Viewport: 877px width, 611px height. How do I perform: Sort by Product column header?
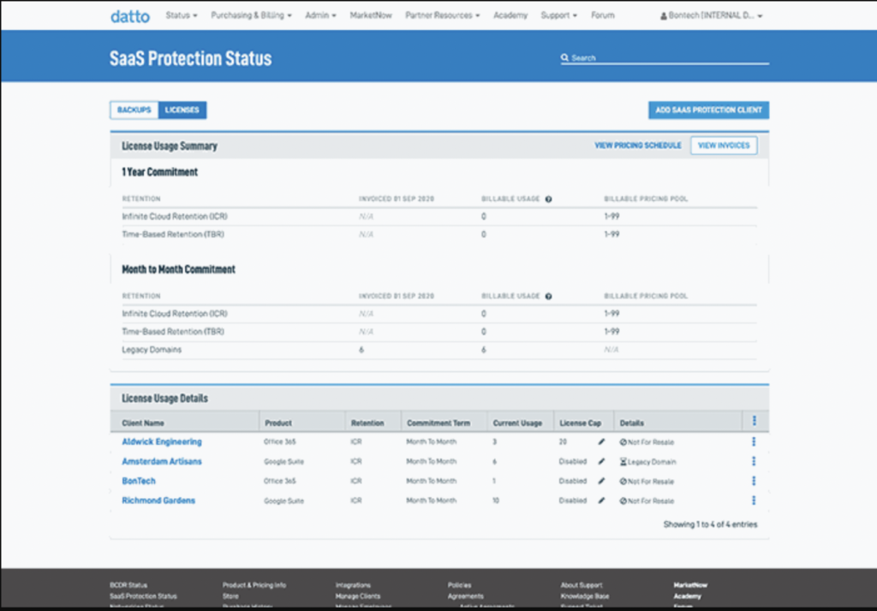pyautogui.click(x=278, y=424)
